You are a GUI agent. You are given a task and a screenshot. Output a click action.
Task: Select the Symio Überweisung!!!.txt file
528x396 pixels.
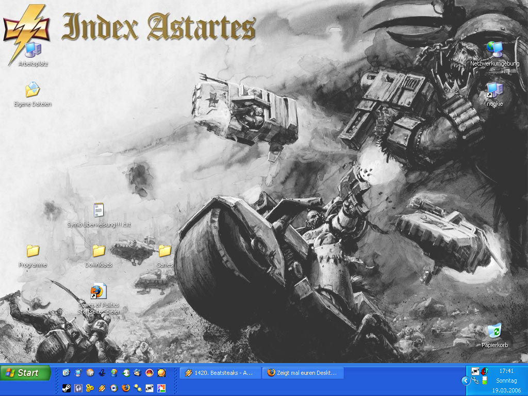pos(98,215)
